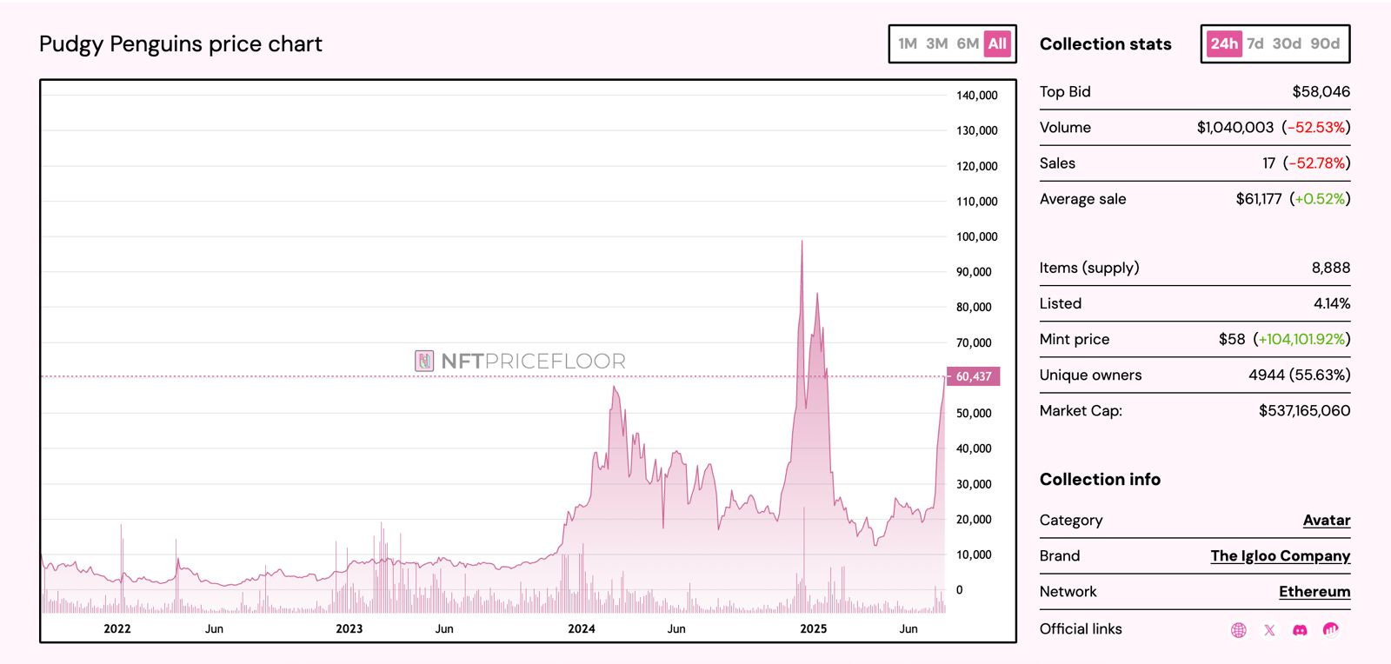Click the Top Bid label
This screenshot has width=1391, height=664.
click(x=1065, y=92)
